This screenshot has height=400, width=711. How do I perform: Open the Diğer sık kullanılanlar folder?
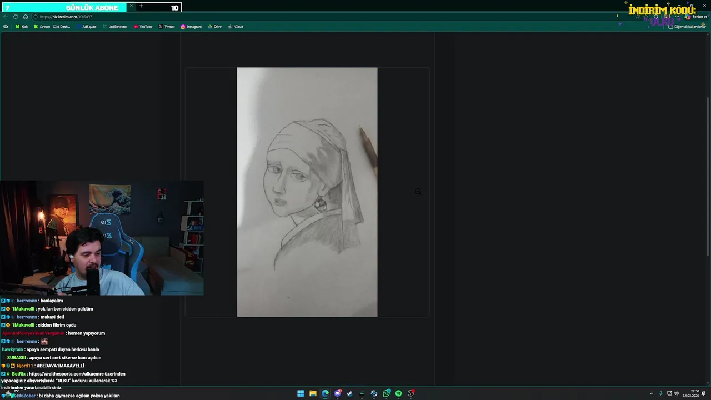click(687, 27)
